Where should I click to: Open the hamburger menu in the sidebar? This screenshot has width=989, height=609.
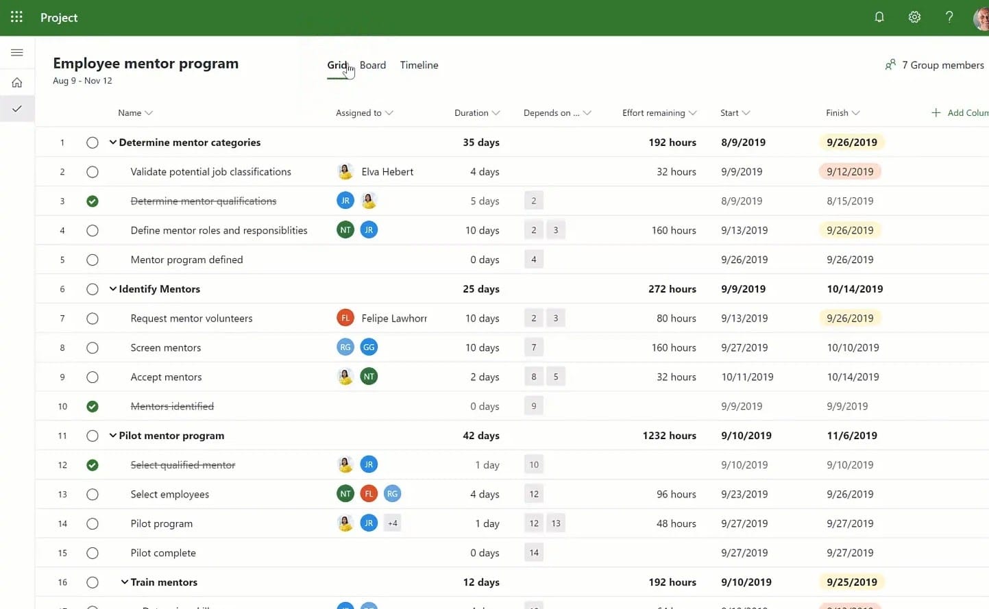tap(16, 52)
